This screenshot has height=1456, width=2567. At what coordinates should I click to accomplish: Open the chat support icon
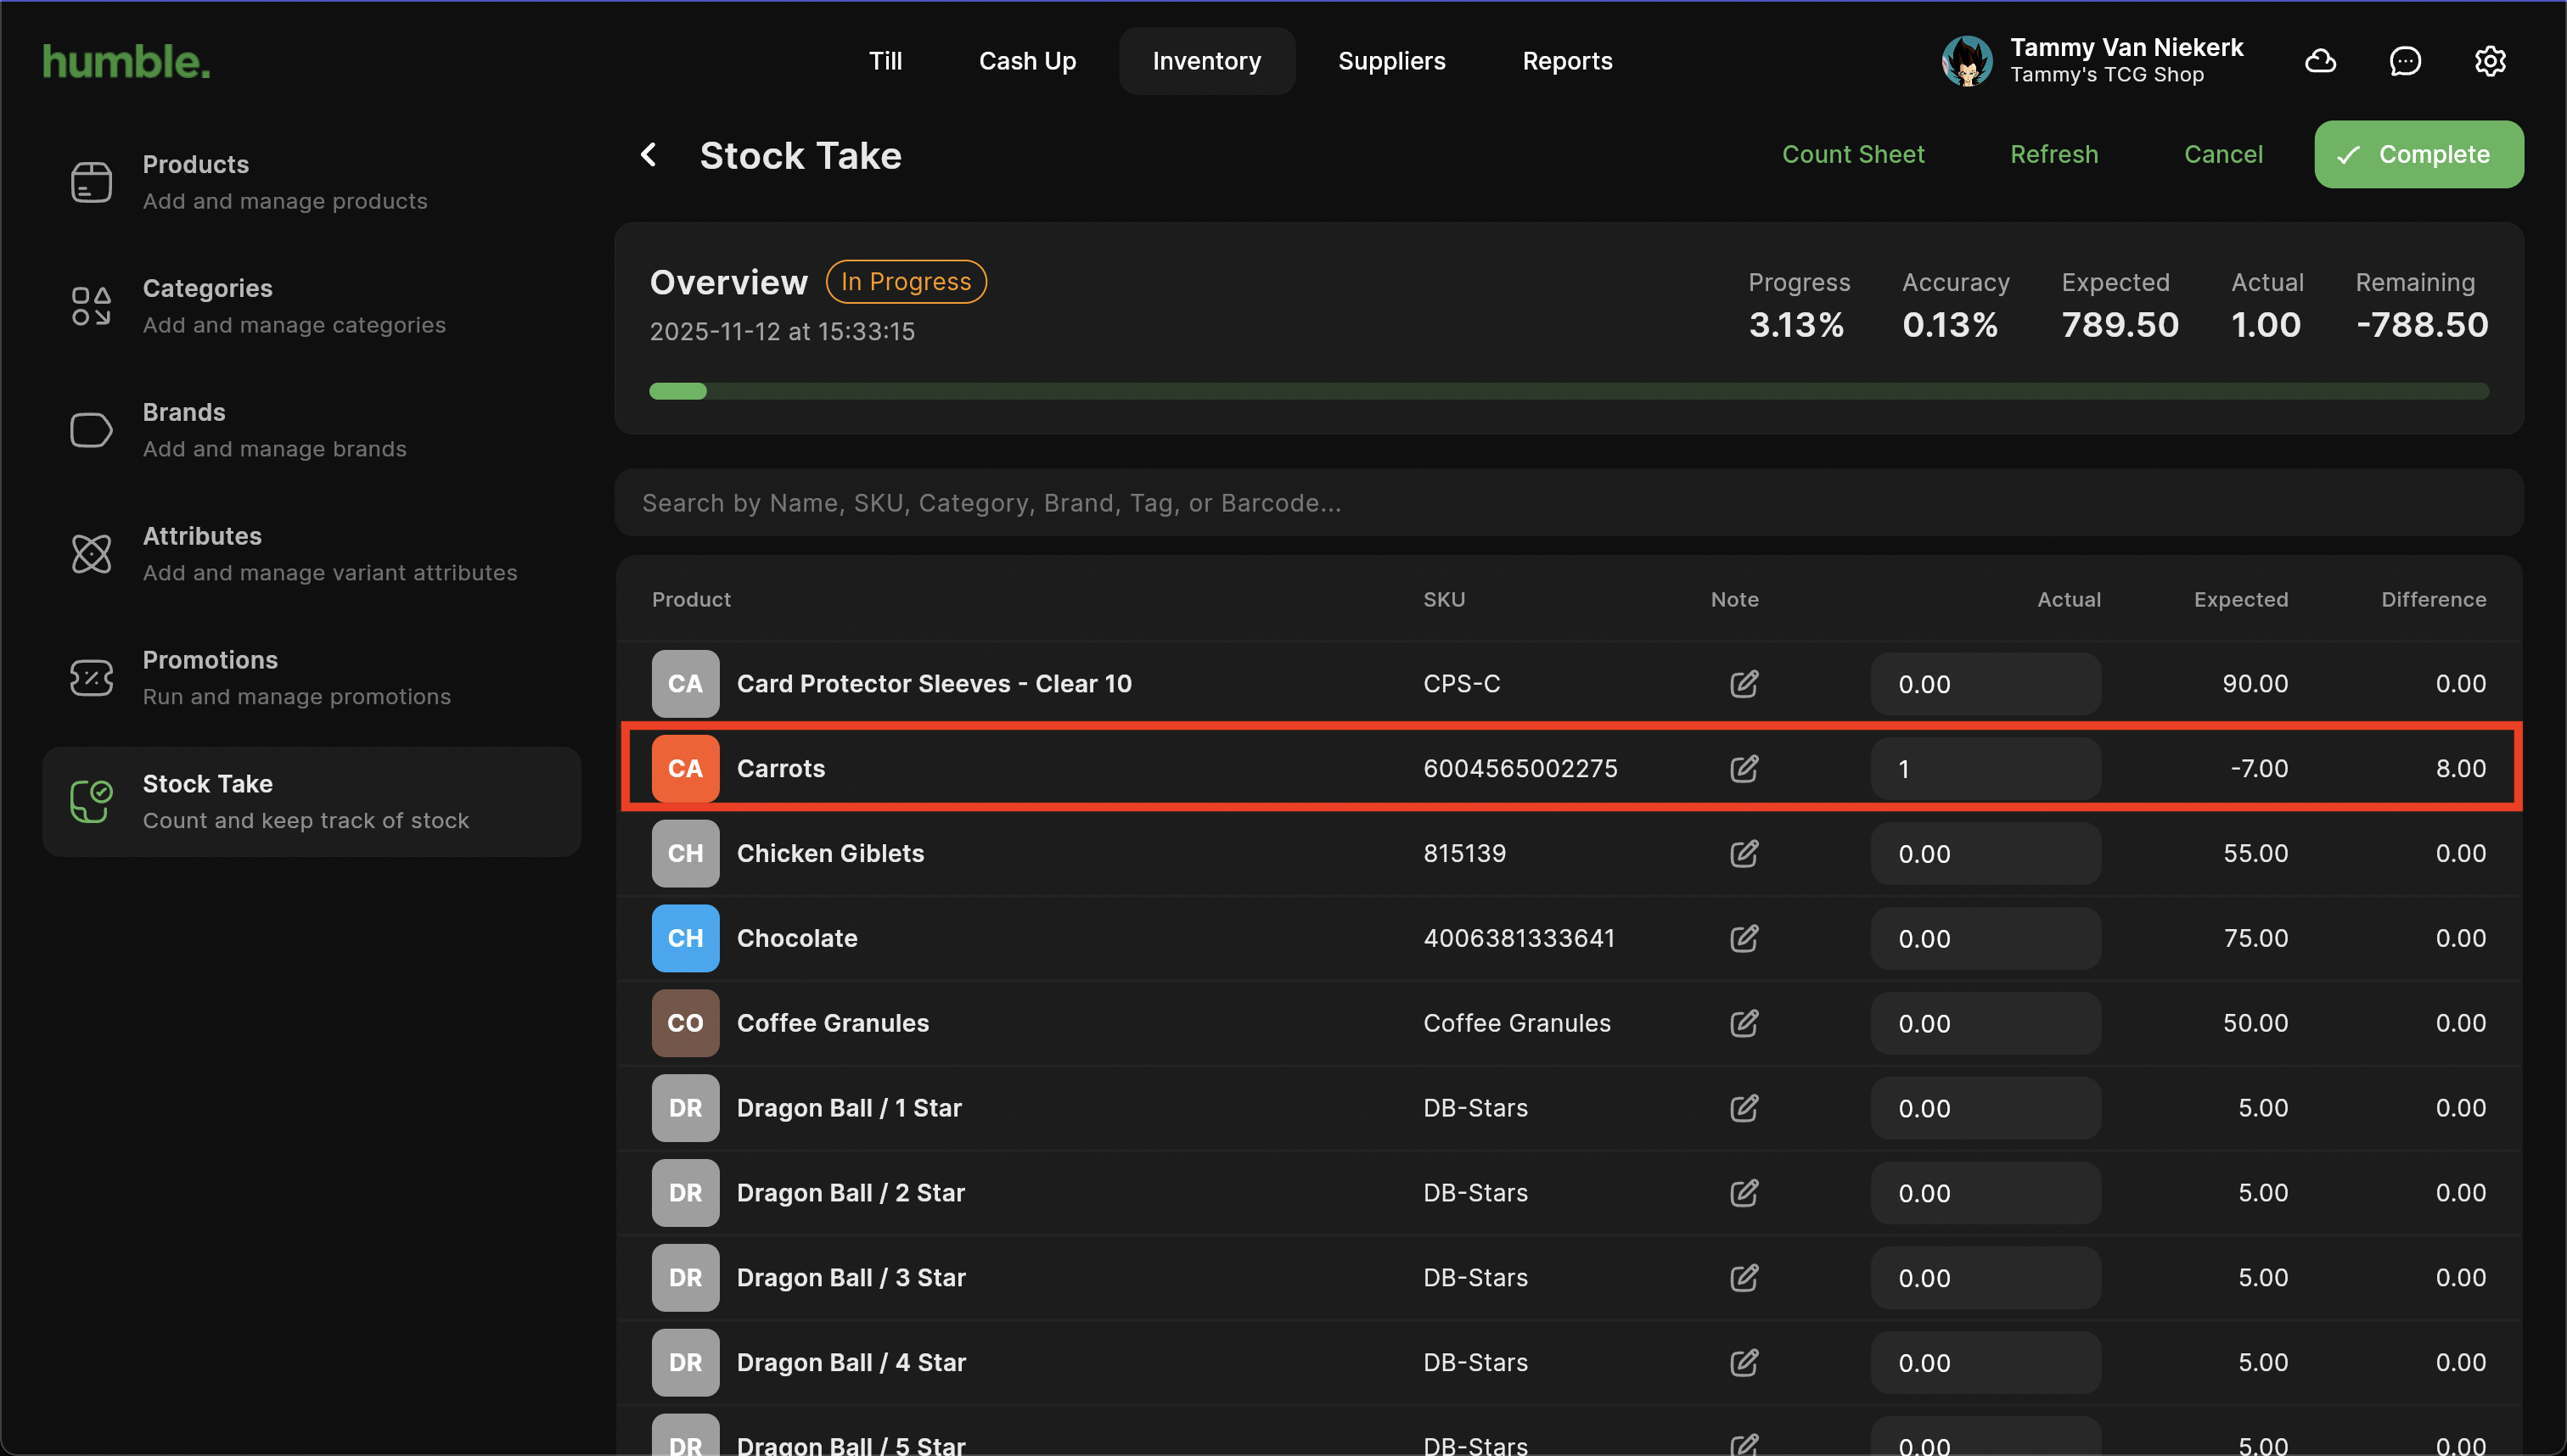click(x=2405, y=61)
